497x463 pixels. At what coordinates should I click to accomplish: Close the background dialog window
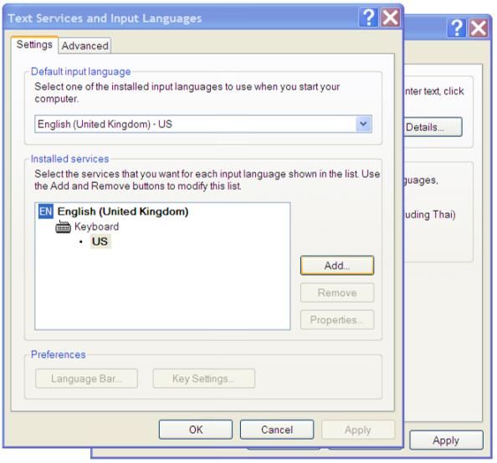(x=479, y=28)
